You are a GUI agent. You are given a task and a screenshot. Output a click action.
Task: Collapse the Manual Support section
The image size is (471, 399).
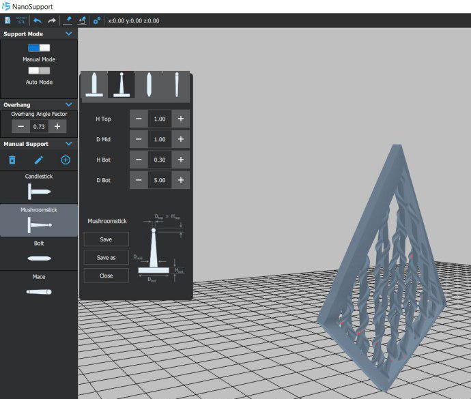tap(69, 144)
